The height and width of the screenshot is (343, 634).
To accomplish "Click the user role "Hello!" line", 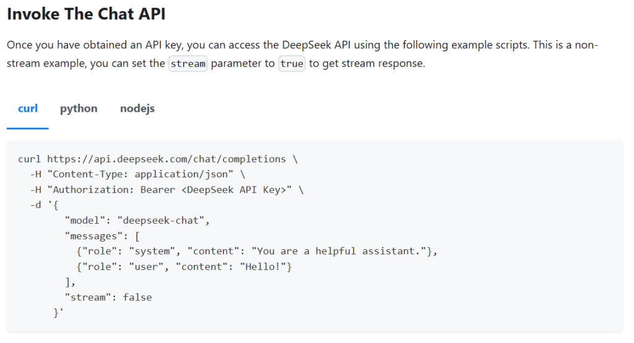I will tap(184, 266).
